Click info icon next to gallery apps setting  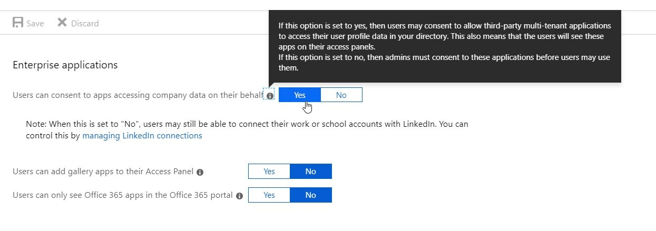(x=200, y=172)
